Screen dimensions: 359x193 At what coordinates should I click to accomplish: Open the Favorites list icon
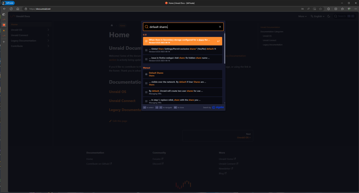click(x=342, y=9)
